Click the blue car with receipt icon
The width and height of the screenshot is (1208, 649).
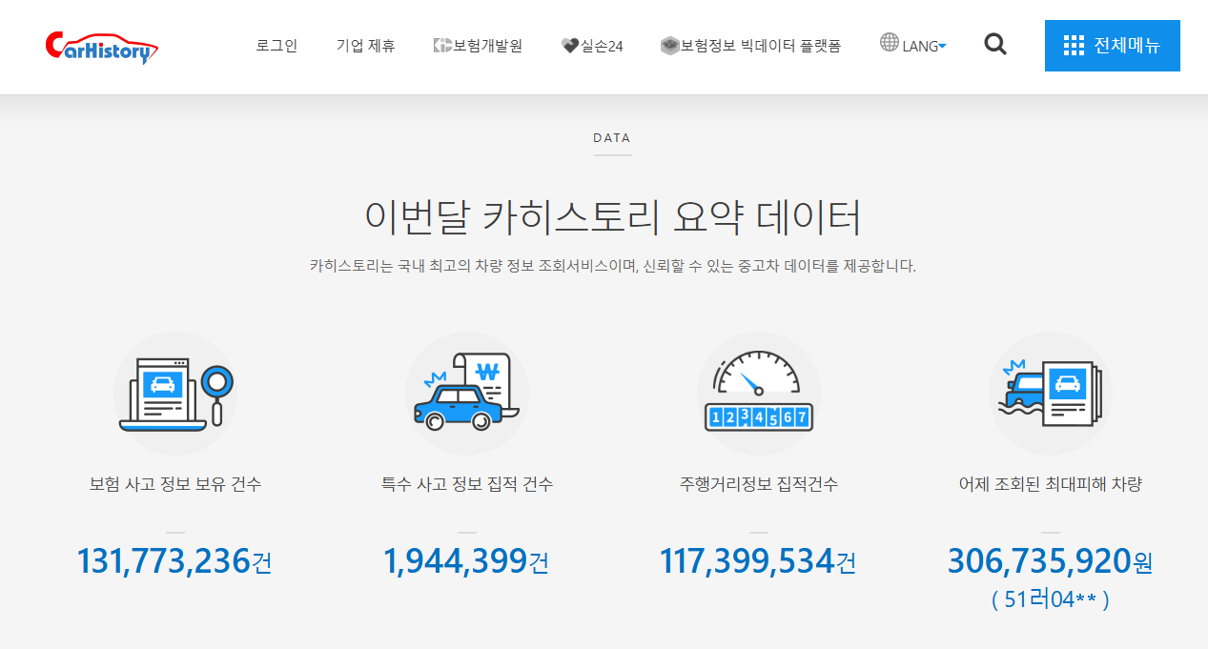(466, 392)
